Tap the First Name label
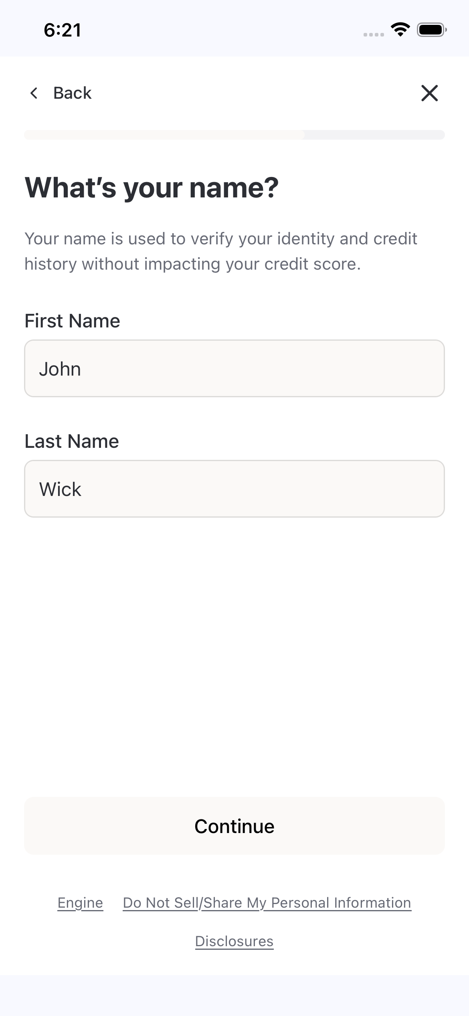 point(72,321)
